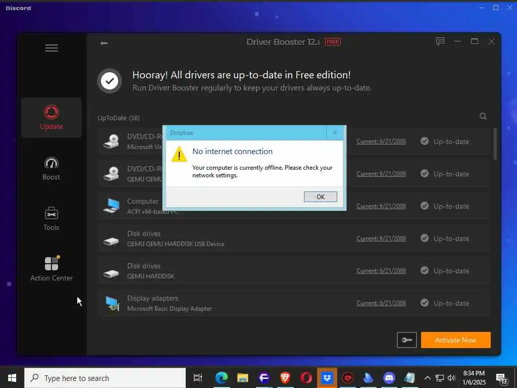This screenshot has height=388, width=517.
Task: Open Current date link for Display adapters
Action: (381, 303)
